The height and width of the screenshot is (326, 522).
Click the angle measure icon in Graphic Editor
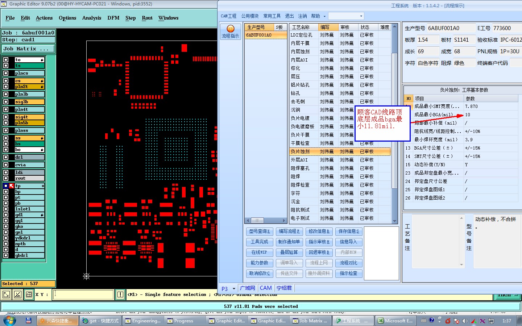coord(17,294)
